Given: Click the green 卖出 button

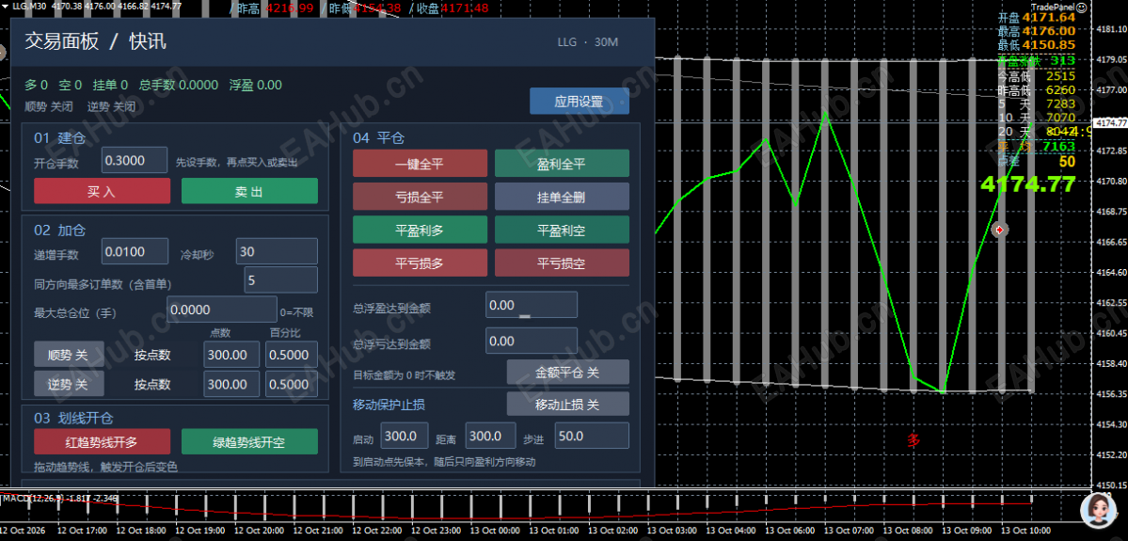Looking at the screenshot, I should (x=249, y=191).
